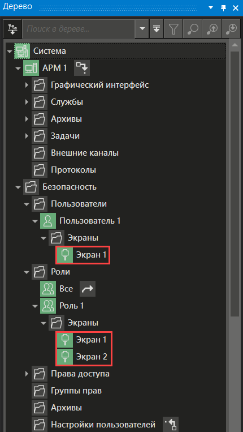Click the Задачи folder icon
The width and height of the screenshot is (243, 432).
click(40, 136)
